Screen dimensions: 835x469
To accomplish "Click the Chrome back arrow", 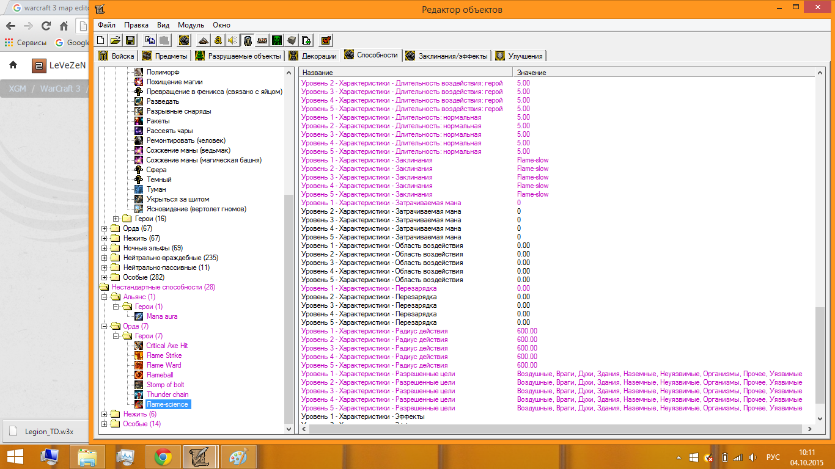I will click(10, 26).
